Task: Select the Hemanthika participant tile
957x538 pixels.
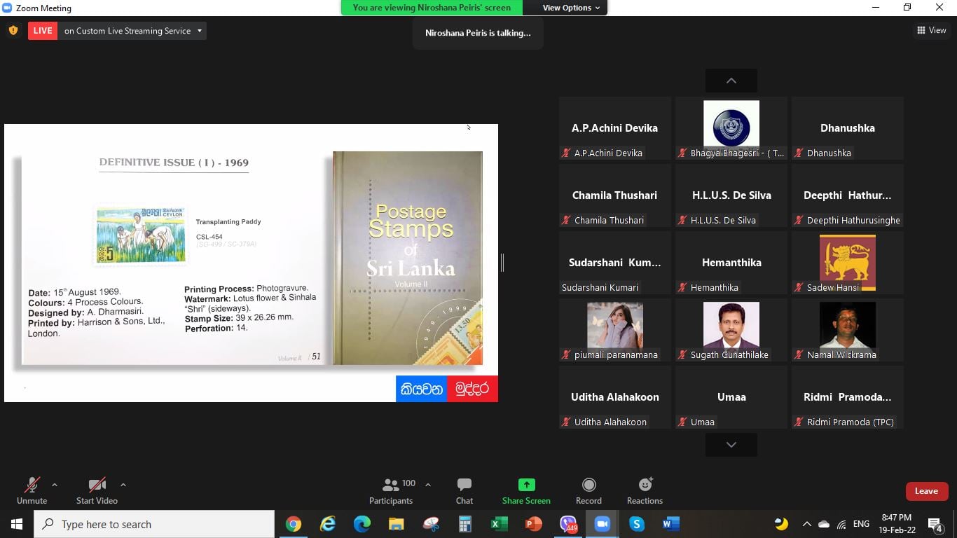Action: point(731,263)
